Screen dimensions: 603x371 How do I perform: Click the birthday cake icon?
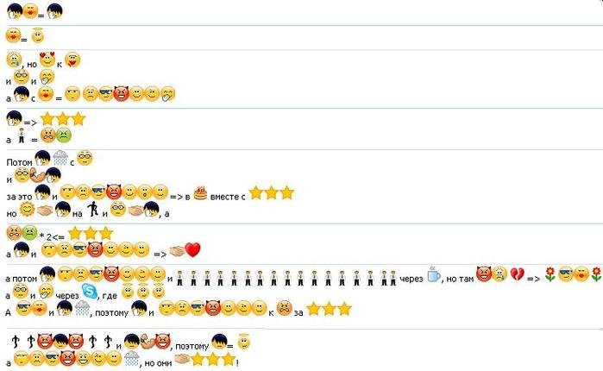(200, 193)
